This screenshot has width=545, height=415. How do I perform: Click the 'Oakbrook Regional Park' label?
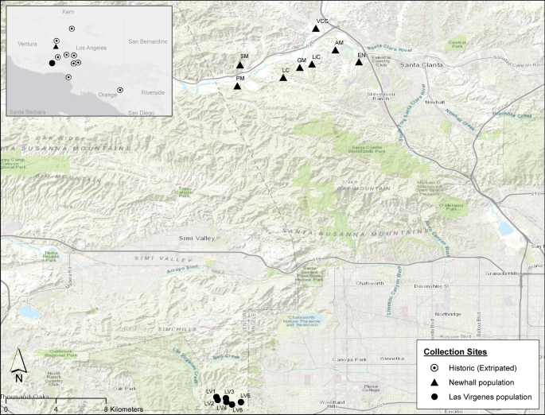pos(60,353)
